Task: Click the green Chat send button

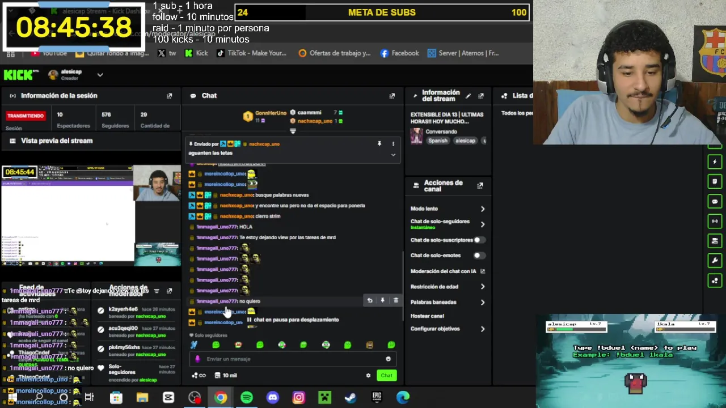Action: pos(386,375)
